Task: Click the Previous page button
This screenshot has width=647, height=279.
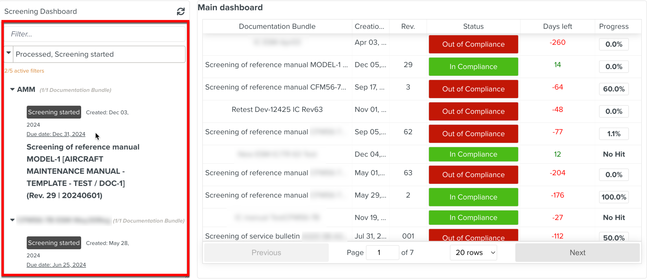Action: click(x=266, y=252)
